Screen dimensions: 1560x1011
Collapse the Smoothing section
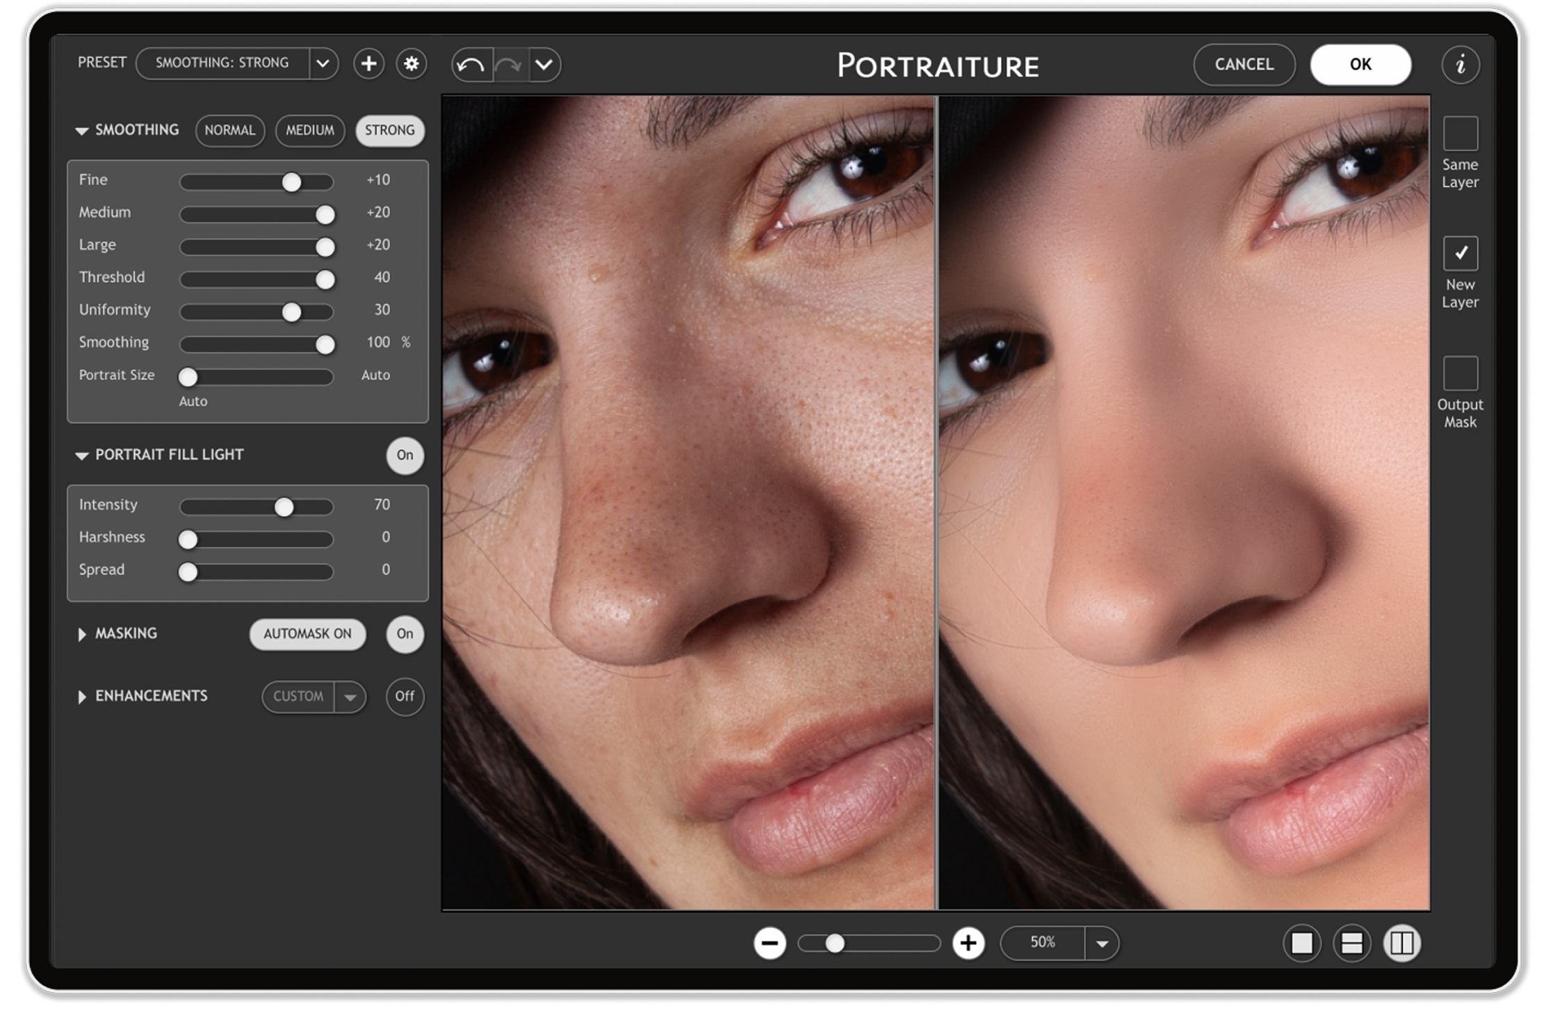81,131
